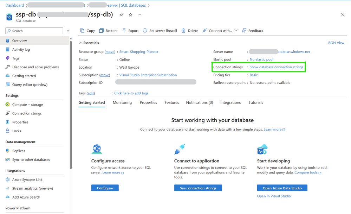Open Stream analytics (preview)

click(x=32, y=188)
